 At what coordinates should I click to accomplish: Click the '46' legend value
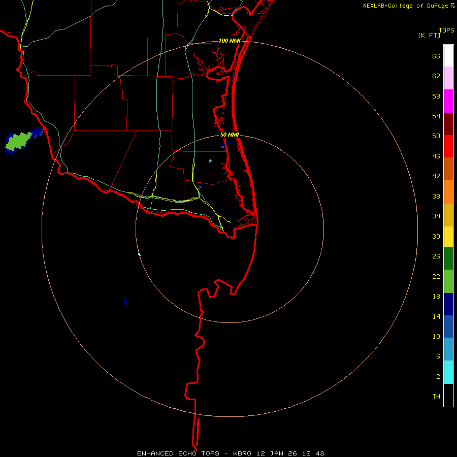pos(436,156)
